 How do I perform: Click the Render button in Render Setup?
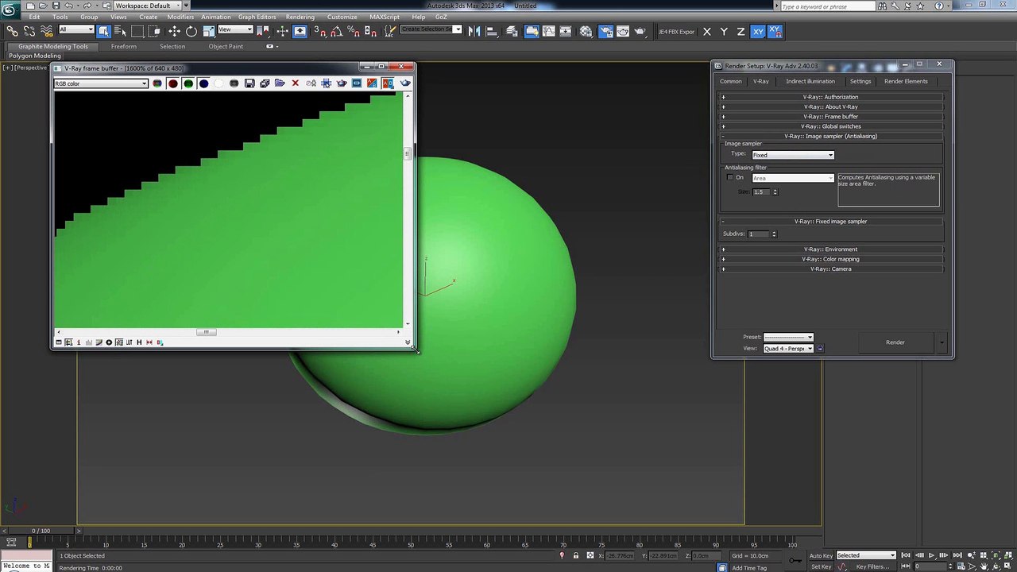(x=895, y=342)
